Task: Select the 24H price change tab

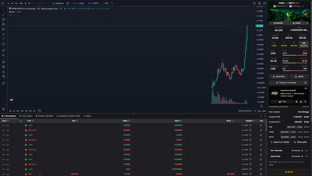Action: (304, 44)
